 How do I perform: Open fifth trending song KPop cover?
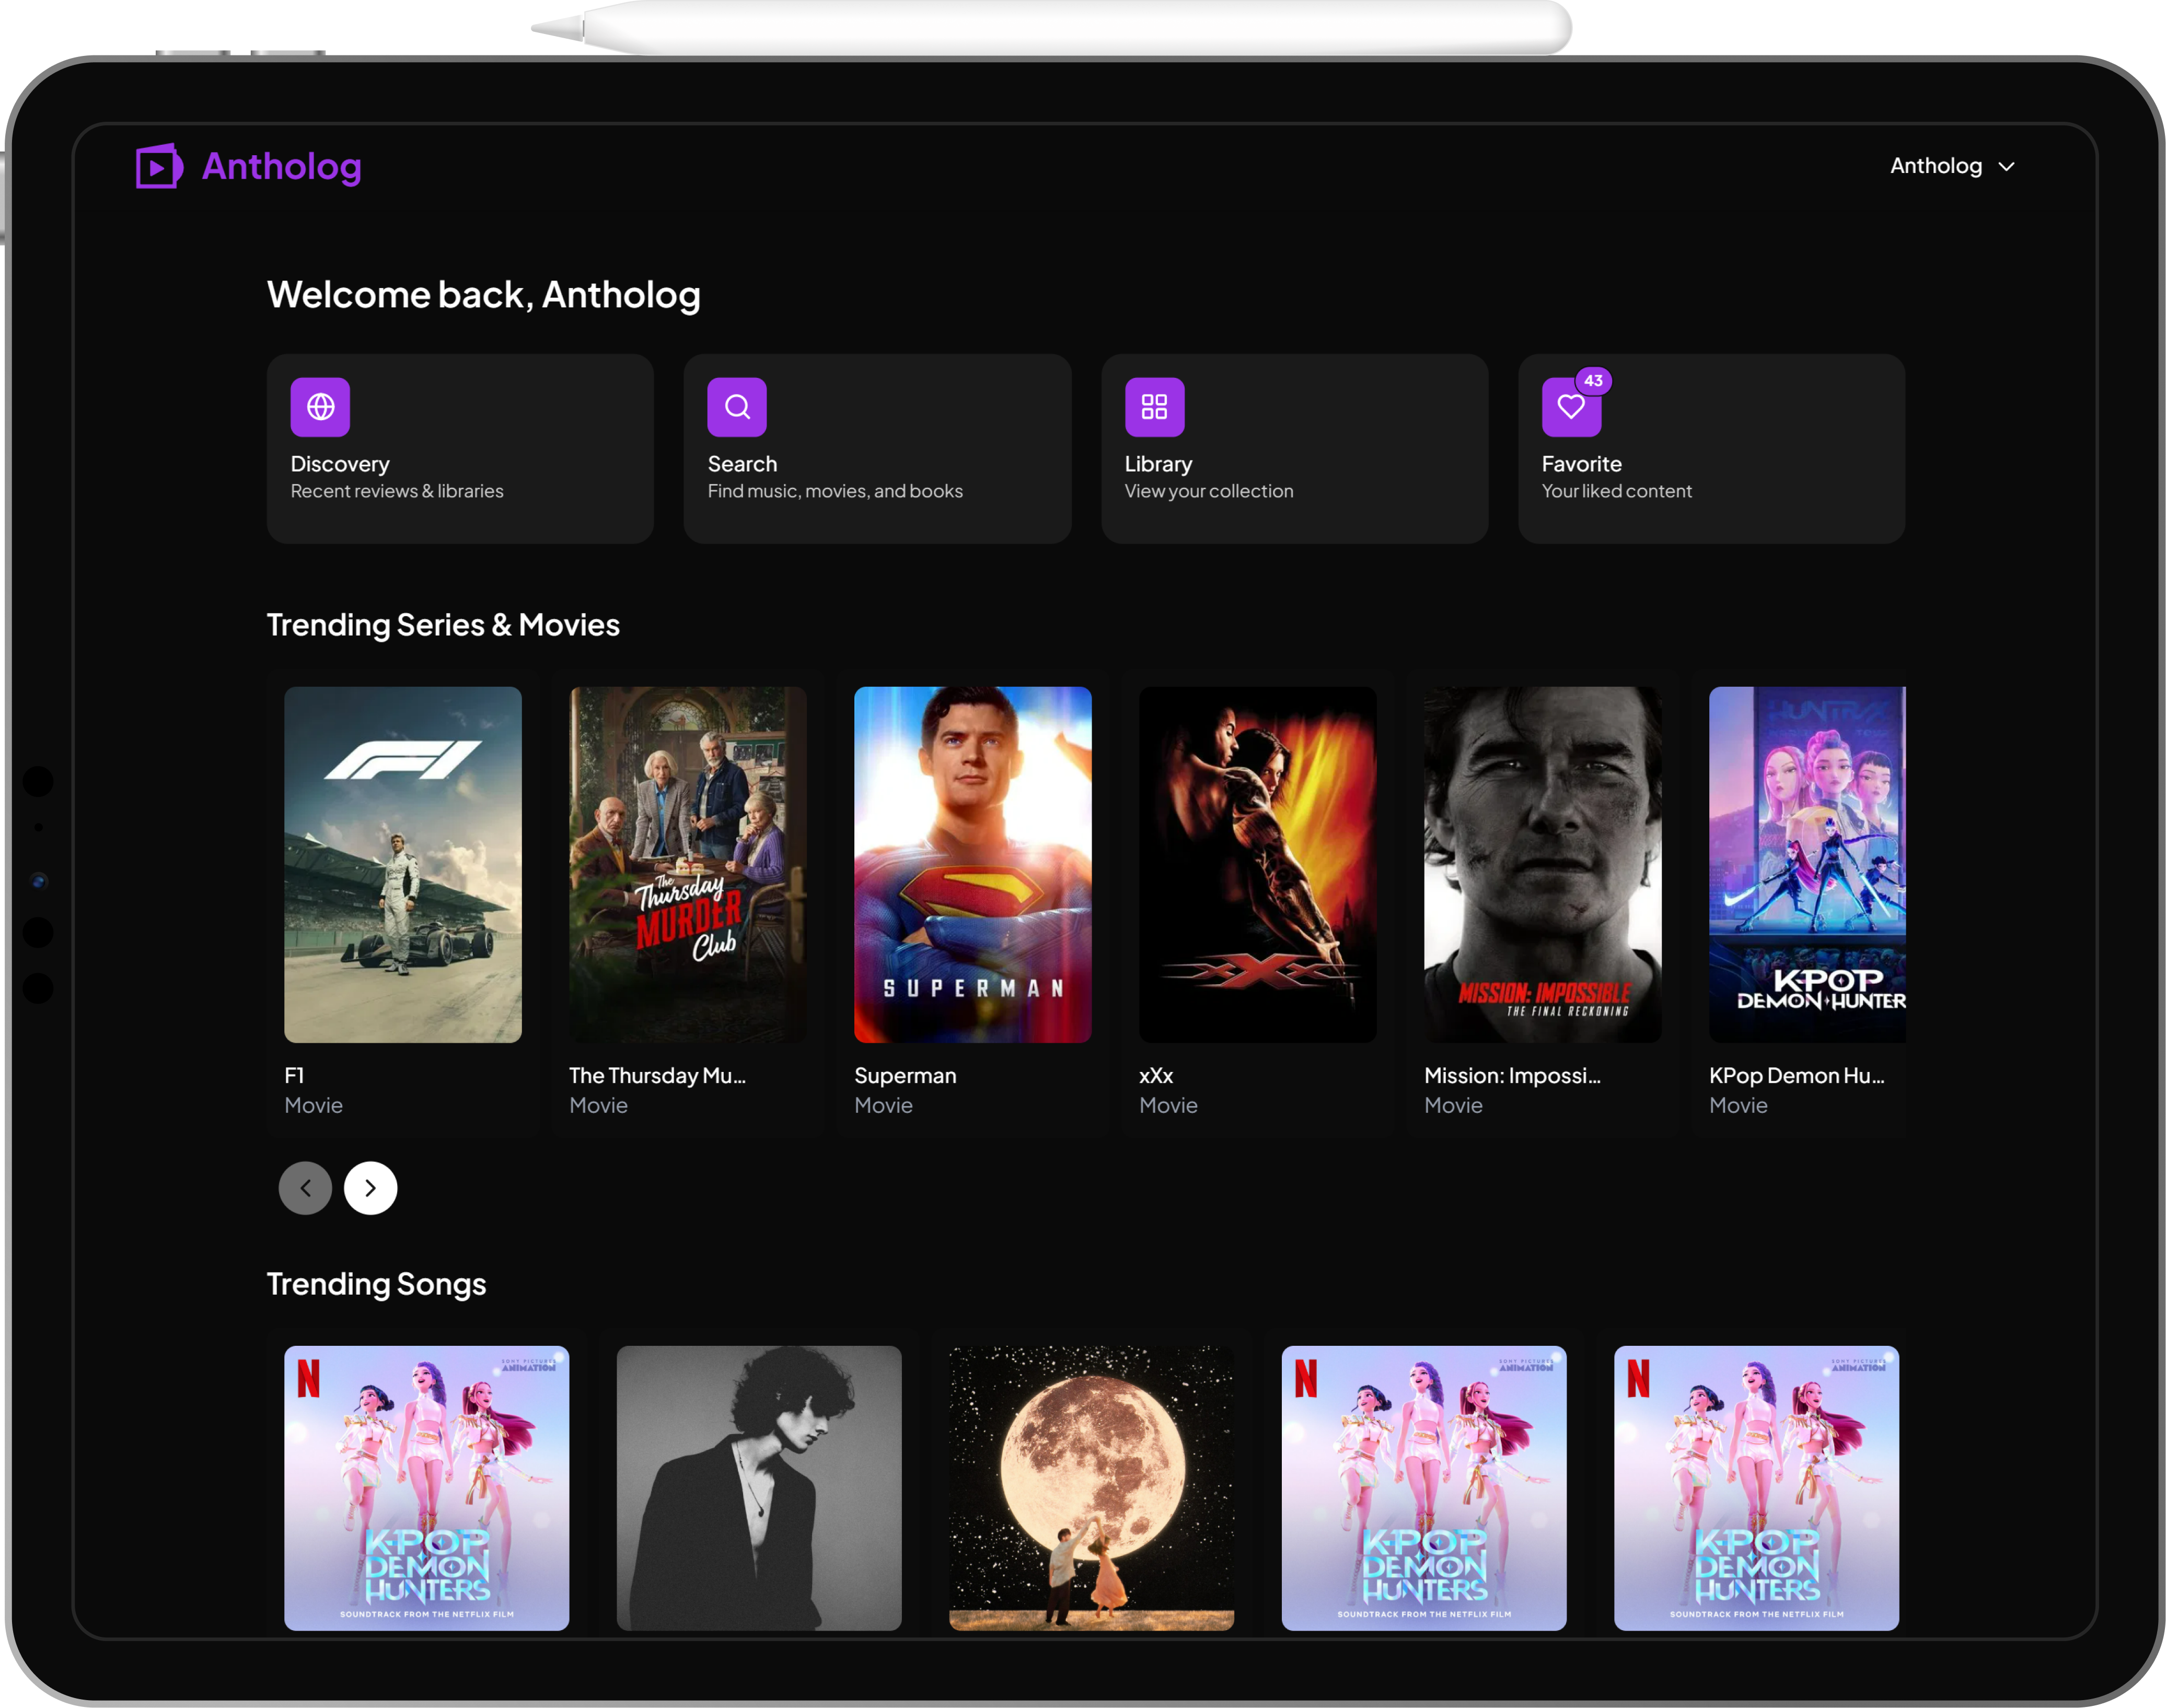[1757, 1488]
